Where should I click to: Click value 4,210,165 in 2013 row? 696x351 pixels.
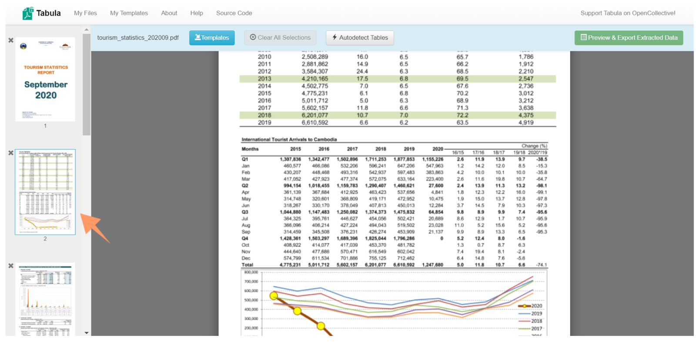coord(315,79)
